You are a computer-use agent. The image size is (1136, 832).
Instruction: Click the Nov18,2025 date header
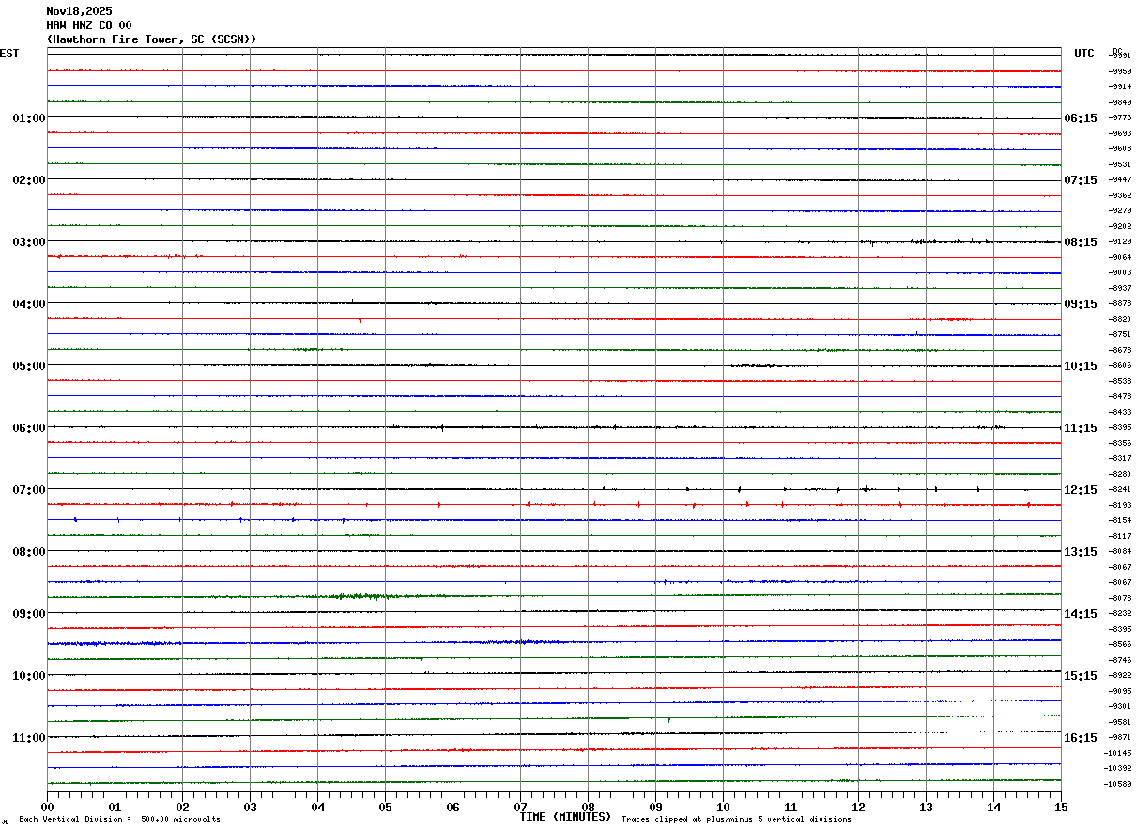pos(79,11)
